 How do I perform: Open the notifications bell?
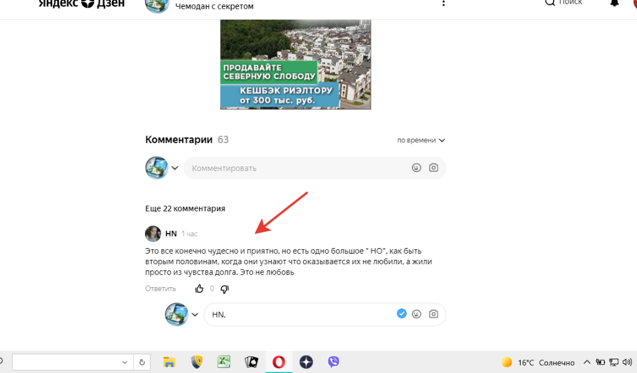point(614,3)
